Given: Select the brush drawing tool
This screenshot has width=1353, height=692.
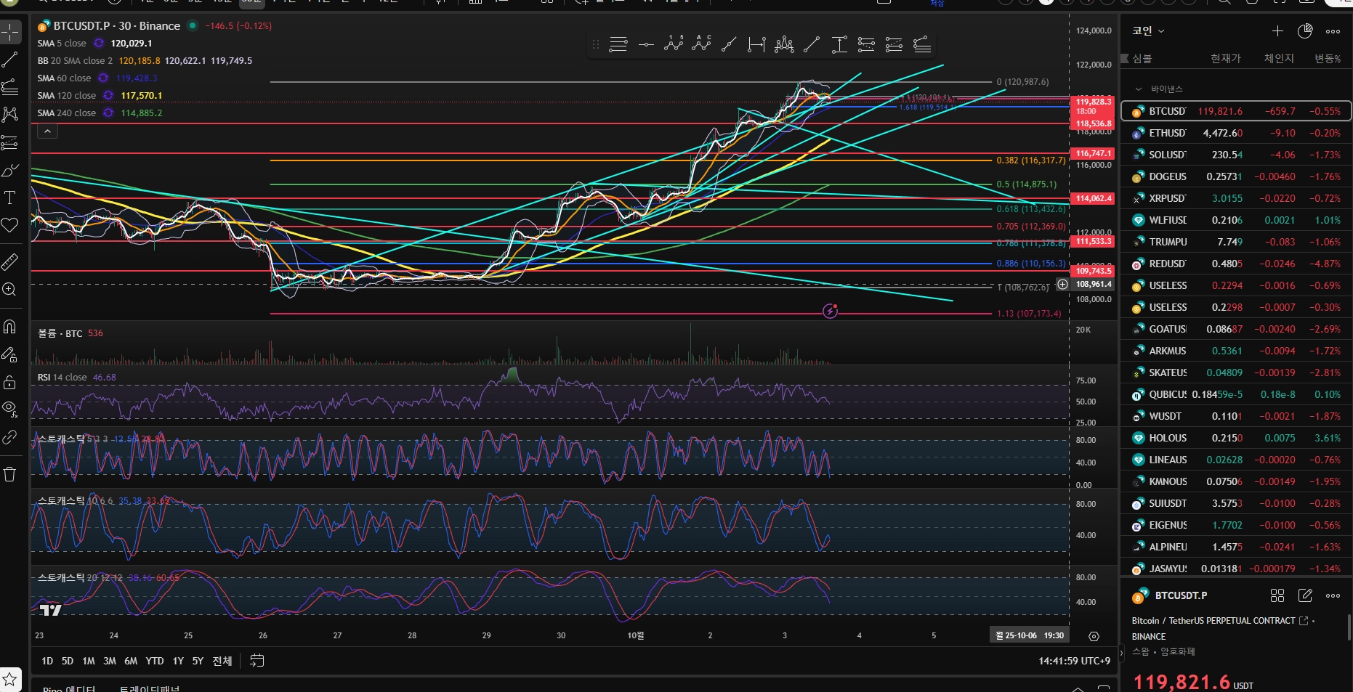Looking at the screenshot, I should (x=10, y=171).
